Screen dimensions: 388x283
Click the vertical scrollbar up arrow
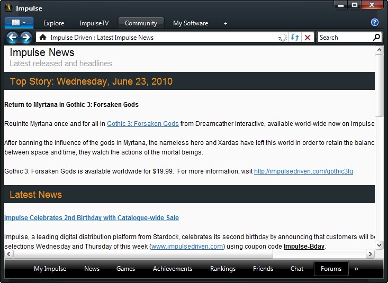tap(379, 50)
